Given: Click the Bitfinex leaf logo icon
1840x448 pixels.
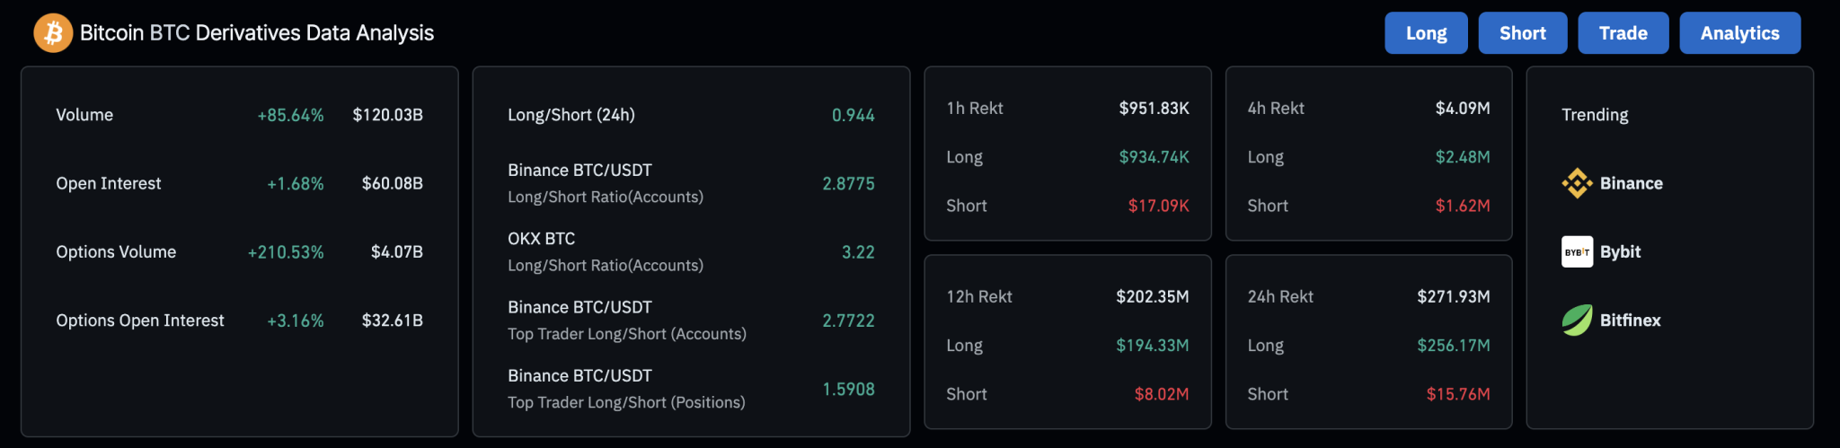Looking at the screenshot, I should point(1577,321).
